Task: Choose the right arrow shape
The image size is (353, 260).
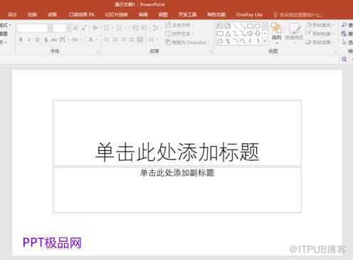Action: (x=250, y=33)
